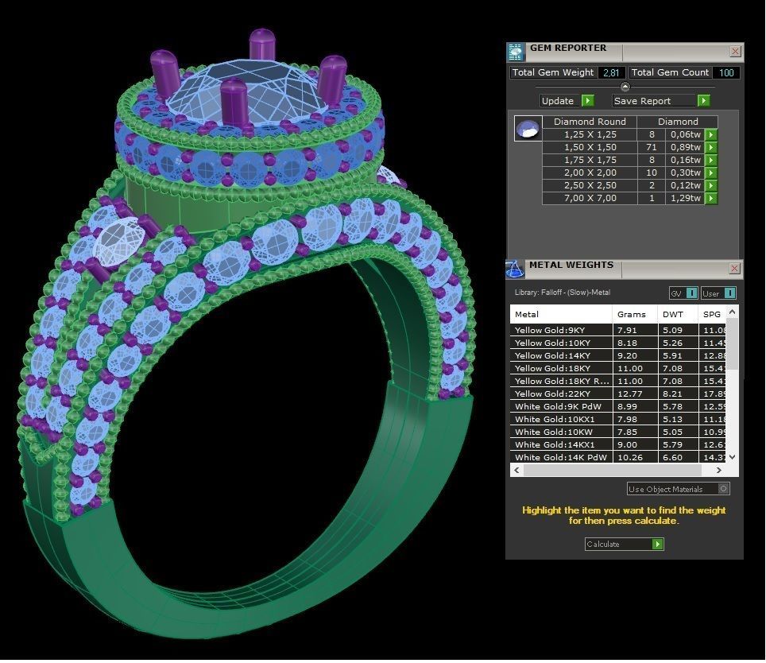The width and height of the screenshot is (766, 663).
Task: Sort by the Grams column header
Action: click(x=635, y=314)
